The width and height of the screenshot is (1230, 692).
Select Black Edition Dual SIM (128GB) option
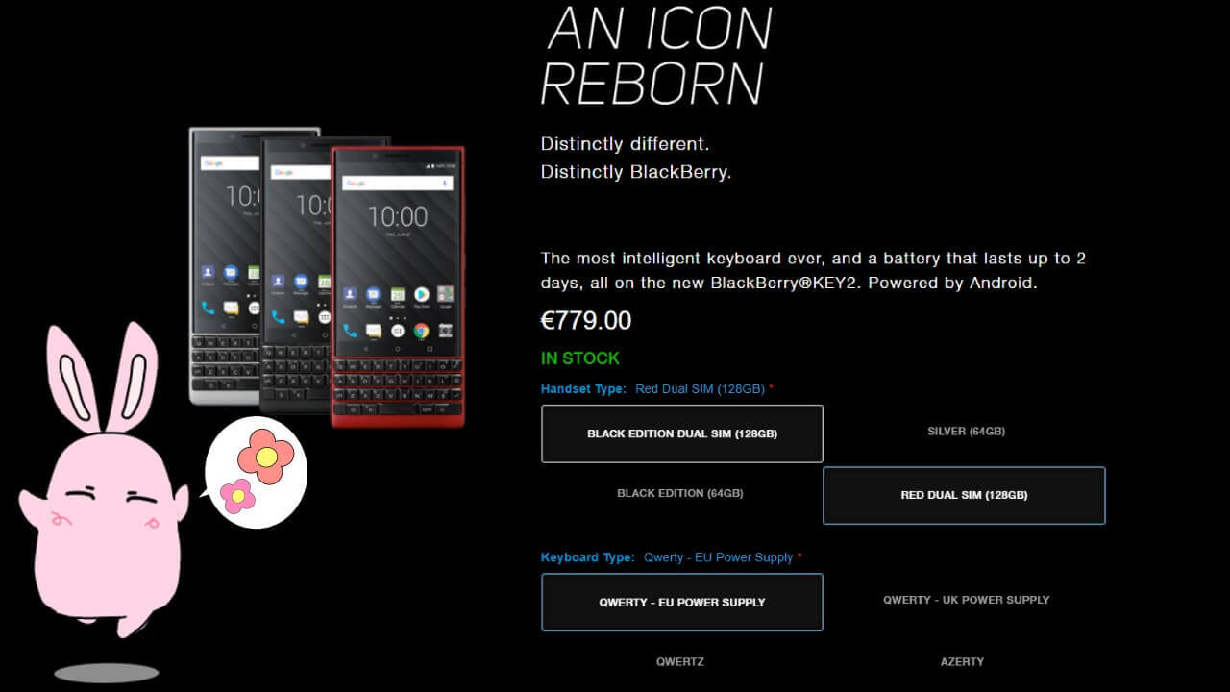point(682,433)
